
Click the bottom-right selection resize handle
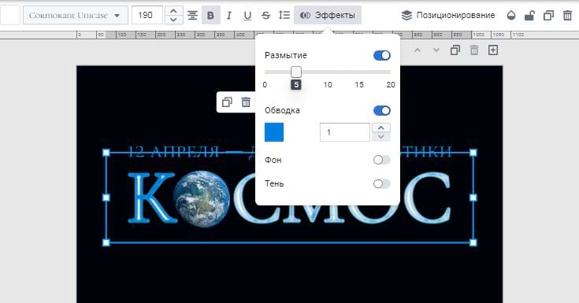pos(473,242)
